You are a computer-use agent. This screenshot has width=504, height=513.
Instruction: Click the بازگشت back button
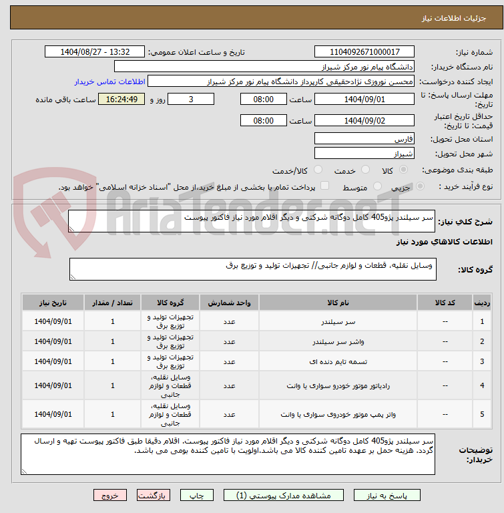(154, 496)
